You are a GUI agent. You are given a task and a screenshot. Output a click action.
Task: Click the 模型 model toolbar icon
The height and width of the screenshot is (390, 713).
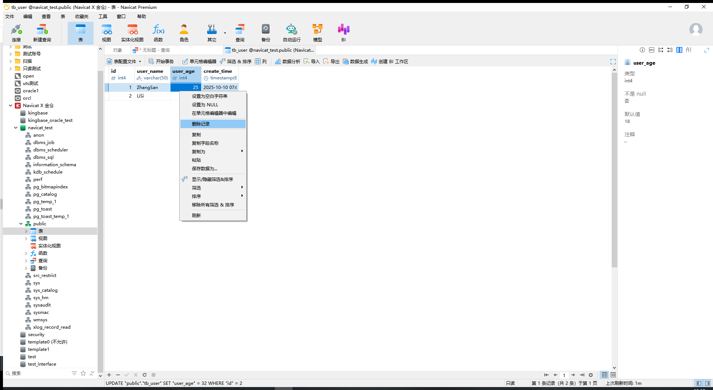(x=317, y=33)
